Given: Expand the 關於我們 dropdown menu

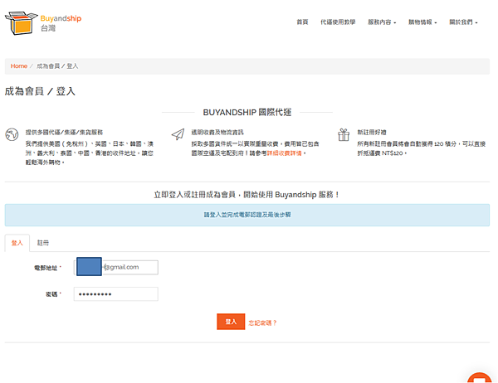Looking at the screenshot, I should tap(463, 22).
